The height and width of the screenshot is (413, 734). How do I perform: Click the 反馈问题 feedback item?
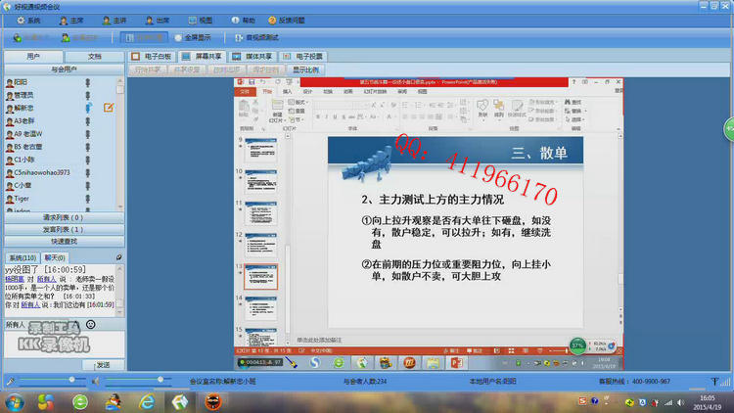point(286,21)
